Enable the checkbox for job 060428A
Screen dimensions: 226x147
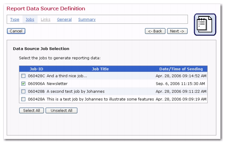(x=23, y=99)
